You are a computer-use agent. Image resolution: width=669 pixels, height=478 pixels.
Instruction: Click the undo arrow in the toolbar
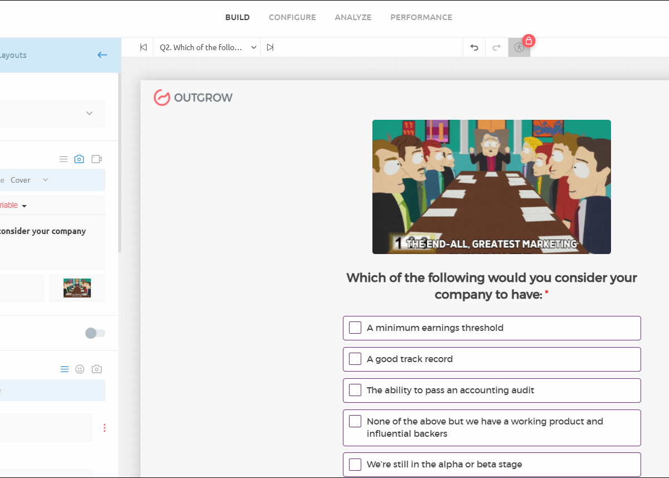point(474,47)
